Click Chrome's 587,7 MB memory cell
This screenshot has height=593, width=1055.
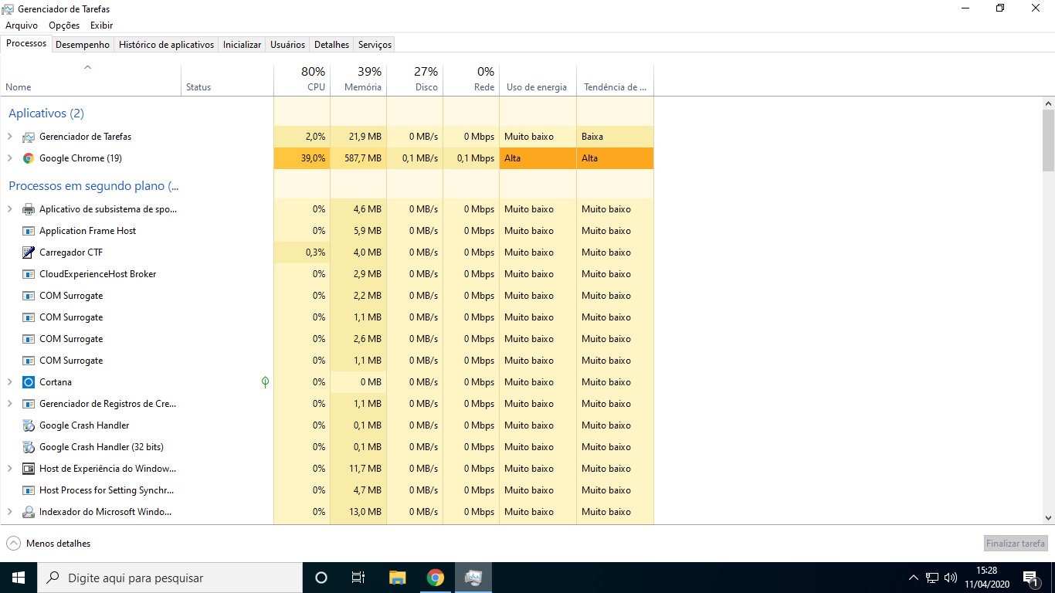click(358, 158)
